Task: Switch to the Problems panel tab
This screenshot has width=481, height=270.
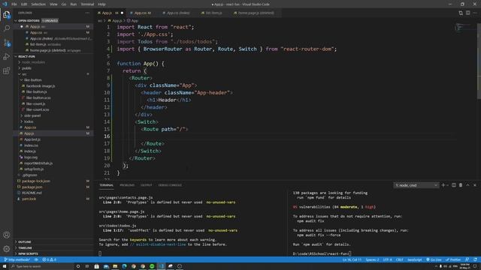Action: (127, 185)
